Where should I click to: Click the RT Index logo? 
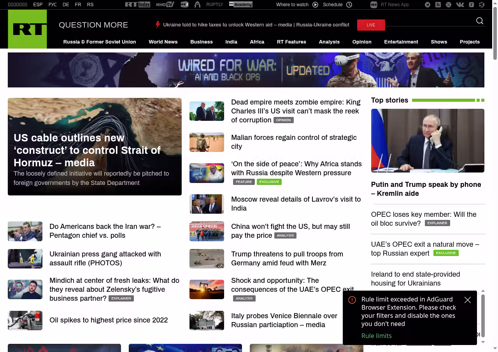coord(137,5)
